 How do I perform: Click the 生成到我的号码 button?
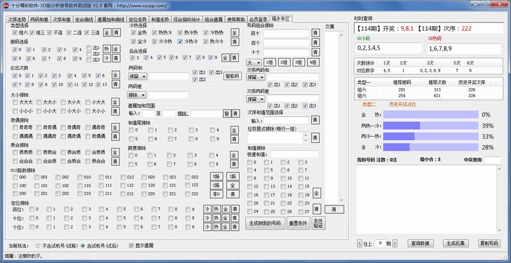coord(264,223)
